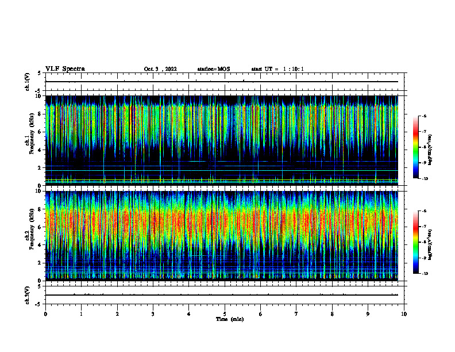Click the "station=MOS" header label

point(214,69)
